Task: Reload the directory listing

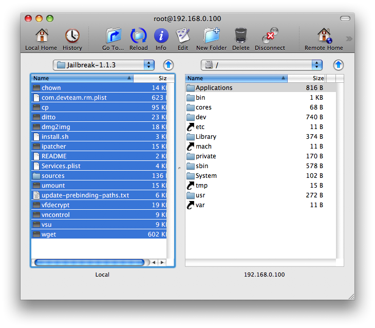Action: [138, 37]
